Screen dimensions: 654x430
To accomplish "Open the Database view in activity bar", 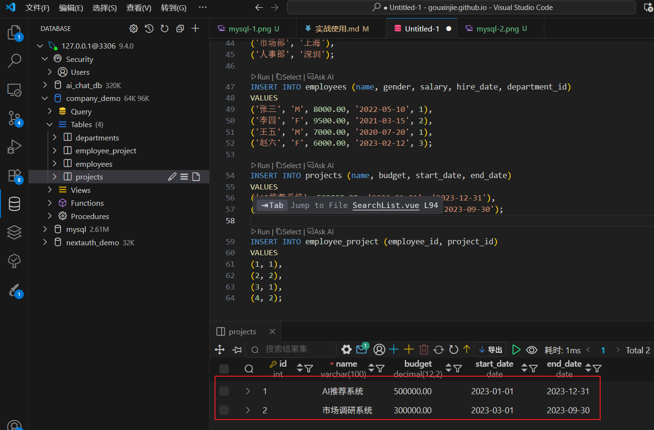I will point(14,204).
